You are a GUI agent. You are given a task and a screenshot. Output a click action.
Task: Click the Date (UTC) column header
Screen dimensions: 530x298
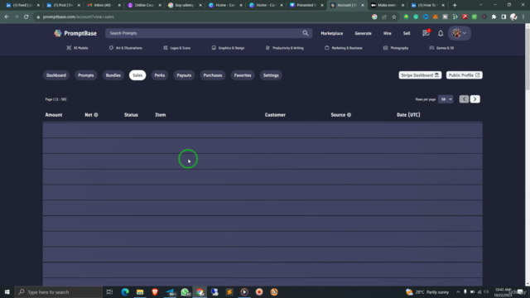[408, 115]
